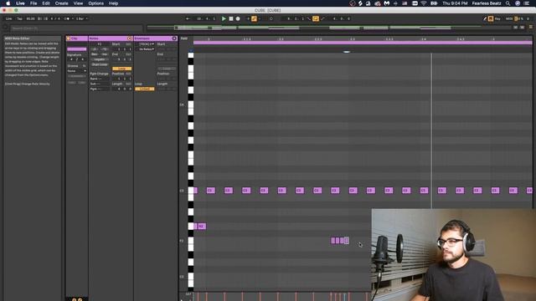The image size is (536, 301).
Task: Open the Live menu
Action: pos(20,3)
